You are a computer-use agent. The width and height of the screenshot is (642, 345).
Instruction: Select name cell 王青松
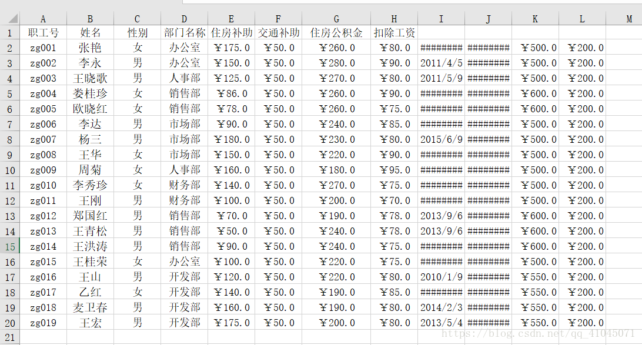pos(90,231)
